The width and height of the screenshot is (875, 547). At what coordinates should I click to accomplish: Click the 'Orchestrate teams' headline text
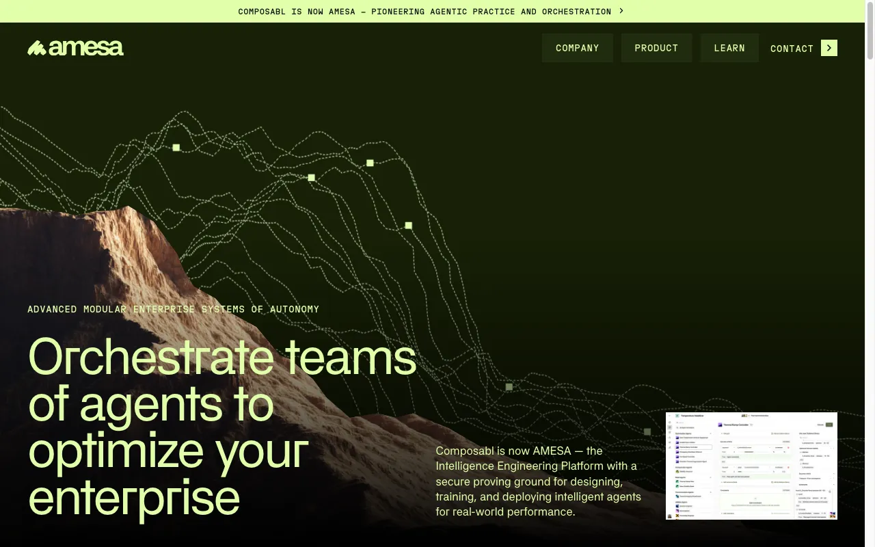[222, 357]
